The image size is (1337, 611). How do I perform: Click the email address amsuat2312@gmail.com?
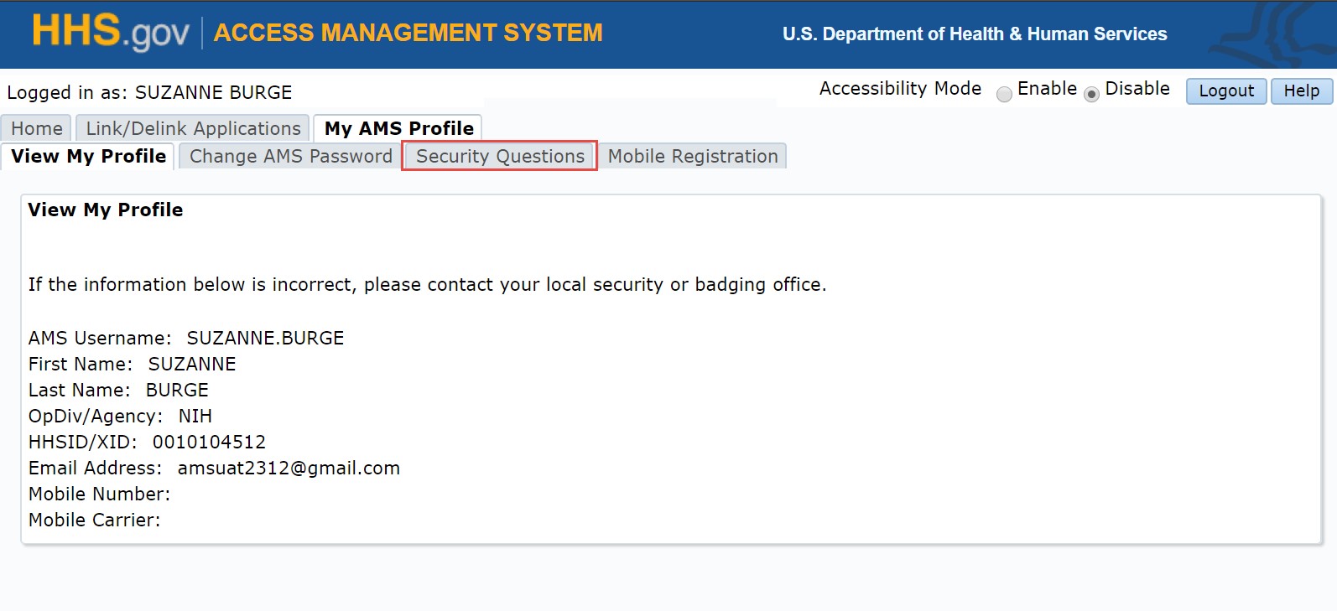[289, 469]
